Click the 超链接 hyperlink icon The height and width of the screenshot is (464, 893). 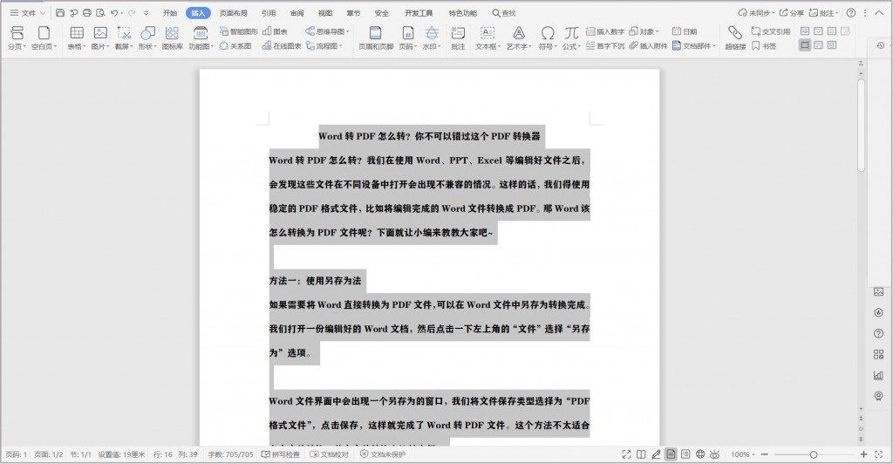pos(735,38)
